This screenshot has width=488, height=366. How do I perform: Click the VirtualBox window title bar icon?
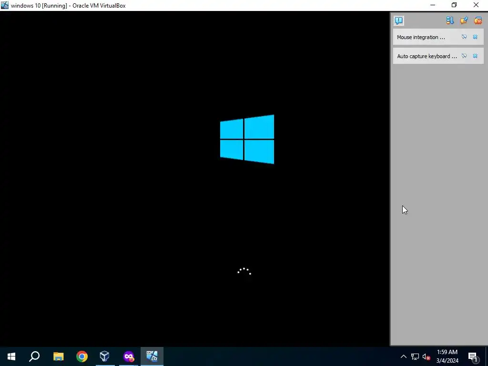(x=5, y=5)
